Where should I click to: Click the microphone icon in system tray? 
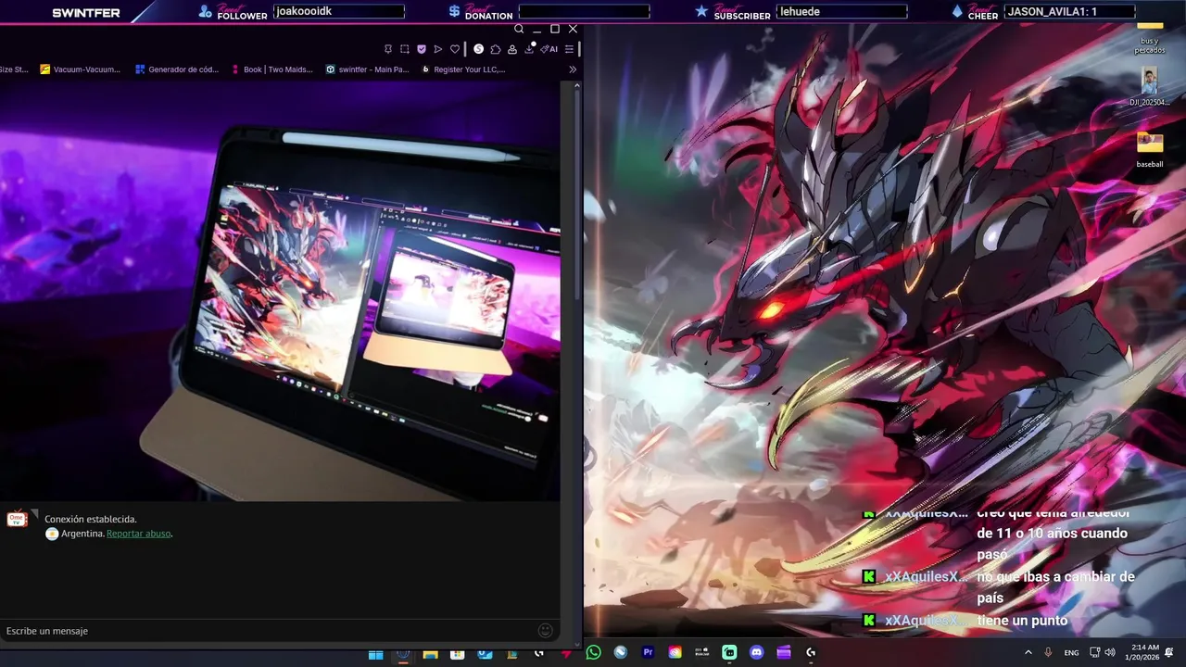(x=1048, y=653)
